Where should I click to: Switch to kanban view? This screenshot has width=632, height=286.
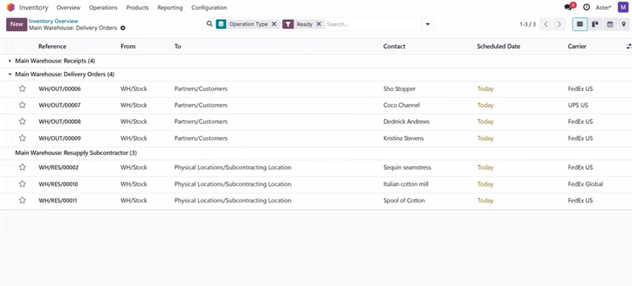595,24
